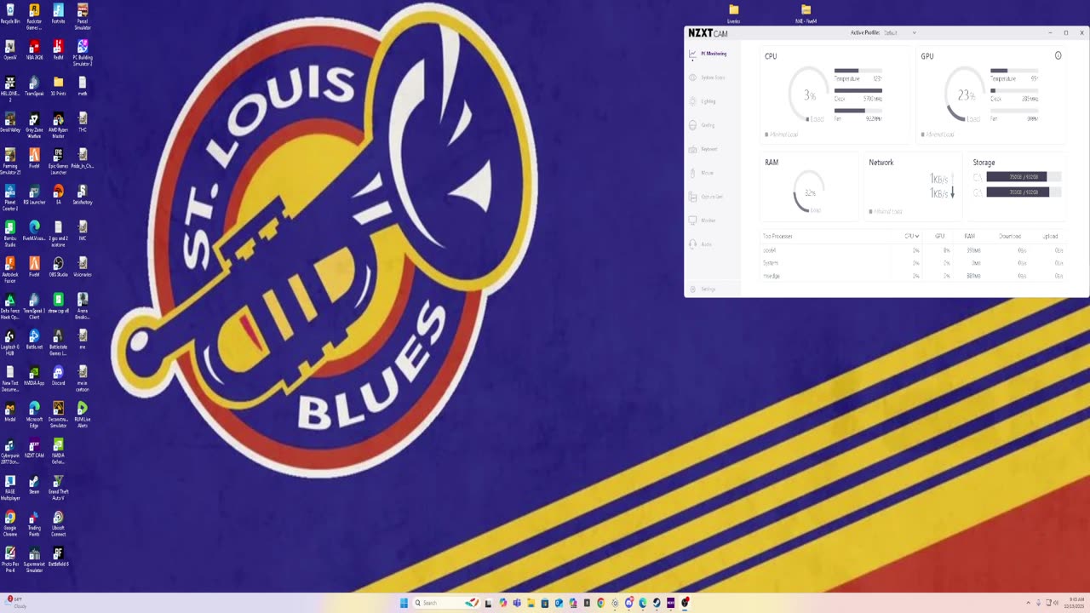Viewport: 1090px width, 613px height.
Task: Click the Capture Card sidebar icon in NZXT CAM
Action: (x=693, y=197)
